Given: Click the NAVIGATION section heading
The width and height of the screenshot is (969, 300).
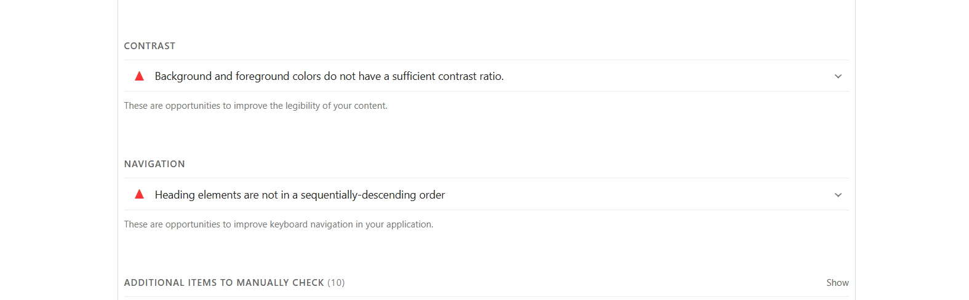Looking at the screenshot, I should pos(154,164).
